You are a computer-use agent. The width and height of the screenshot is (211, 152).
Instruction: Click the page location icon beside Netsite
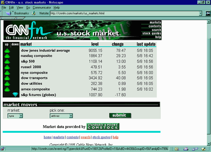click(x=34, y=13)
